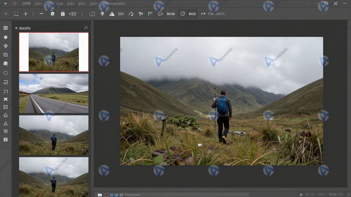Screen dimensions: 351x197
Task: Click the X-shaped tool in left sidebar
Action: click(5, 99)
